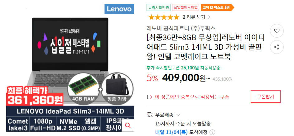Click the magnifier zoom icon on product image
The height and width of the screenshot is (136, 294).
coord(128,125)
